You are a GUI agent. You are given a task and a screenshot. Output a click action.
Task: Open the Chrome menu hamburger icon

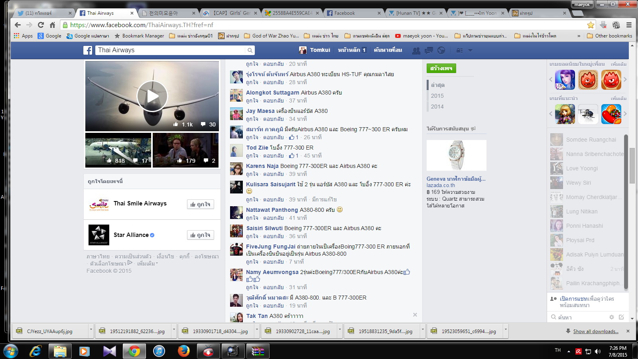629,25
